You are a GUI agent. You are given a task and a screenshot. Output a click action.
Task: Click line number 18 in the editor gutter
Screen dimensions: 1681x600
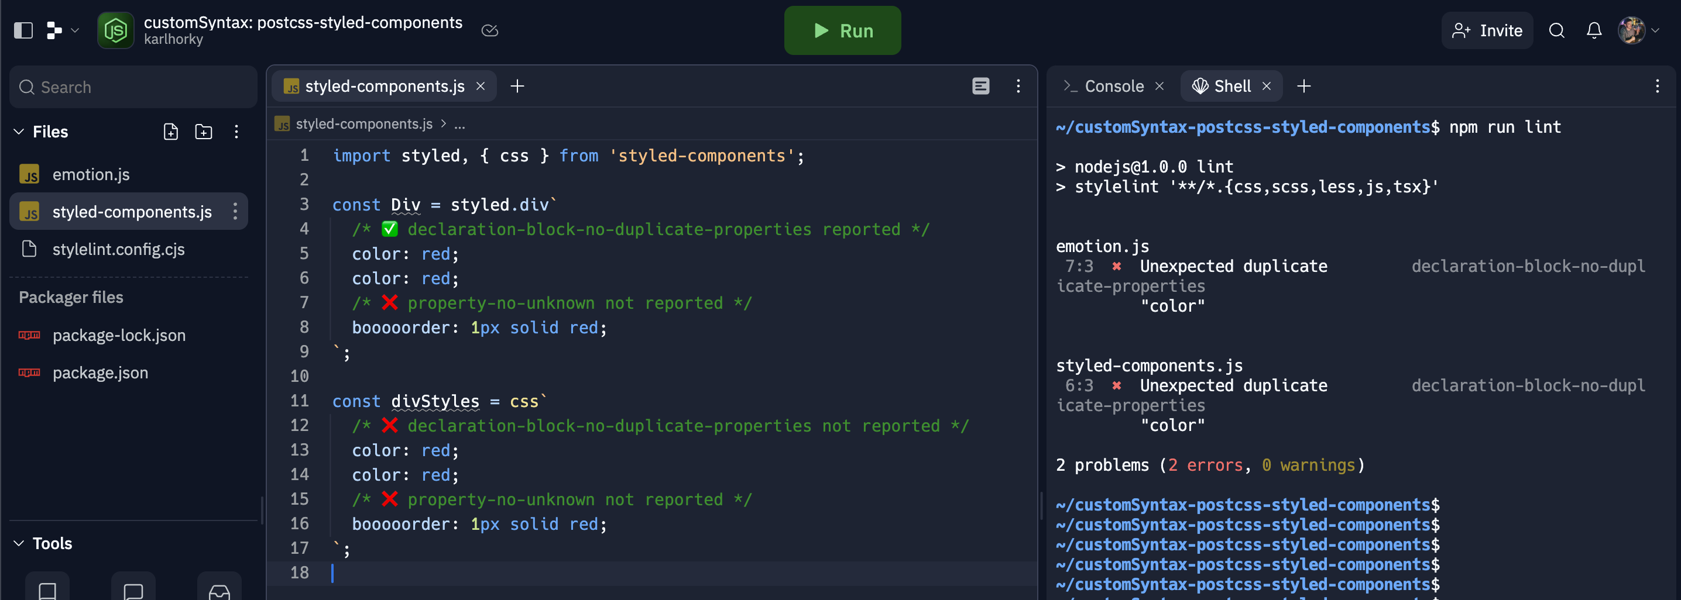click(x=300, y=572)
